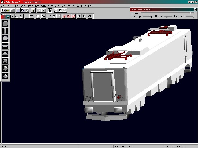The width and height of the screenshot is (198, 148).
Task: Click the New file toolbar icon
Action: coord(3,10)
